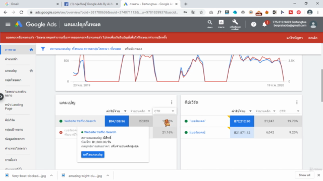Select กลุ่มโฆษณา in sidebar

[x=13, y=80]
